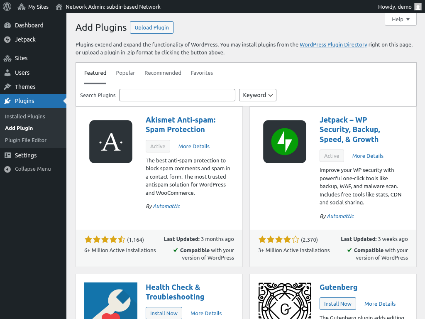425x319 pixels.
Task: Click the Akismet plugin icon thumbnail
Action: click(111, 142)
